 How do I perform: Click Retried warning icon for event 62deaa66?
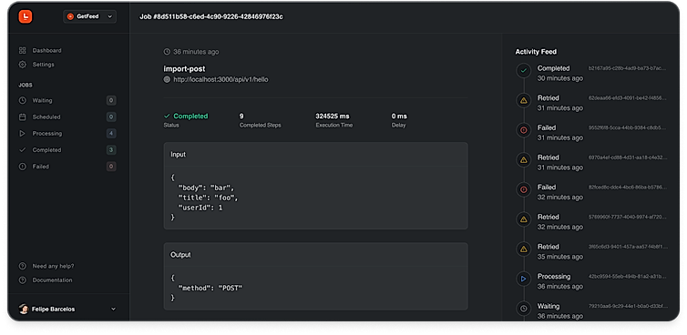pyautogui.click(x=524, y=100)
